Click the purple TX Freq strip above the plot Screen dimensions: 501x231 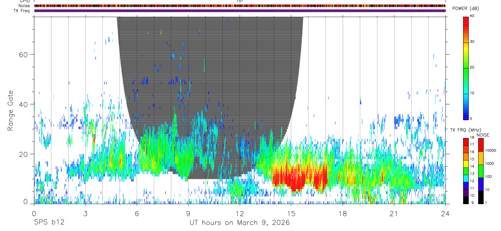pyautogui.click(x=240, y=11)
